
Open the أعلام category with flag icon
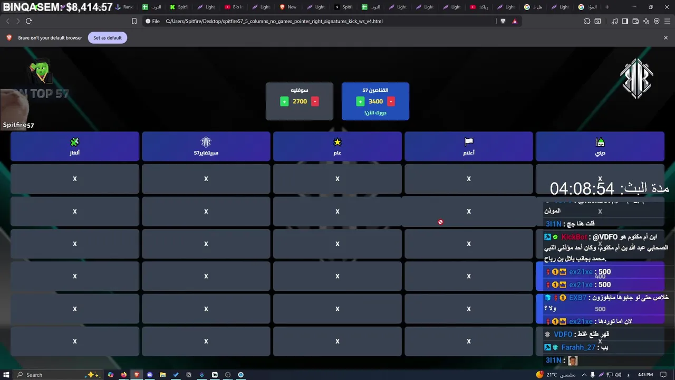[469, 146]
